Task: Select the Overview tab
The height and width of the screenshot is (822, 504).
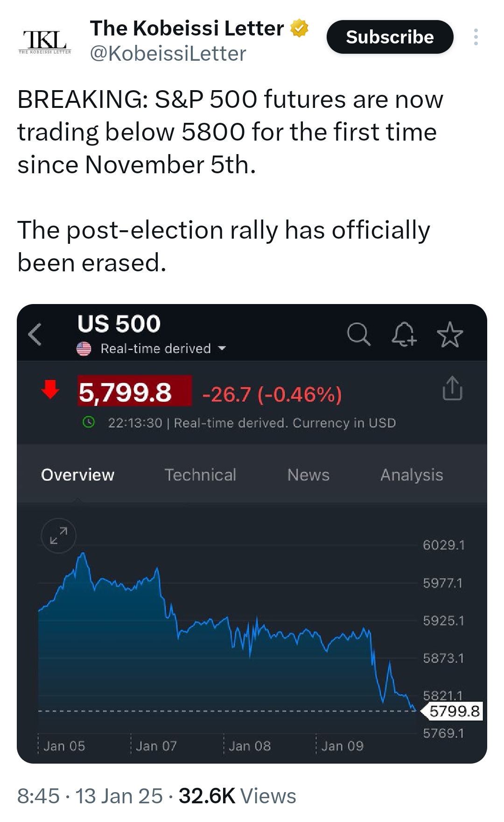Action: click(77, 475)
